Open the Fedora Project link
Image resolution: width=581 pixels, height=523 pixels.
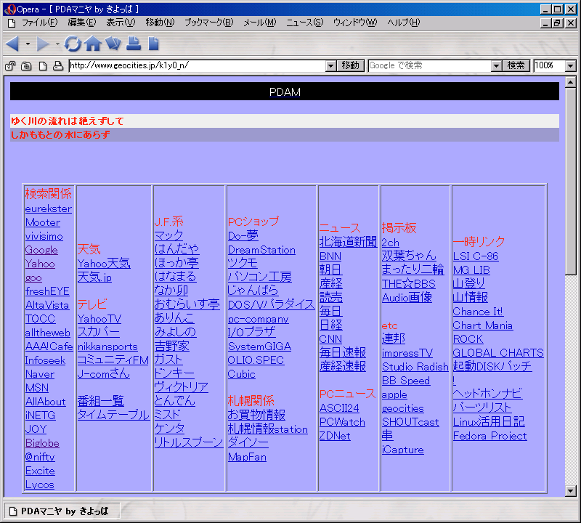tap(489, 436)
